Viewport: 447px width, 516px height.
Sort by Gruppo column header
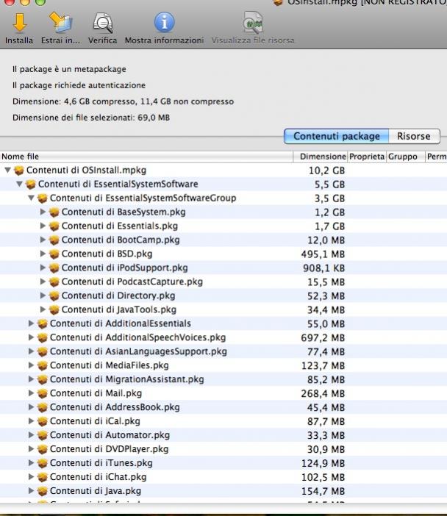(x=406, y=157)
